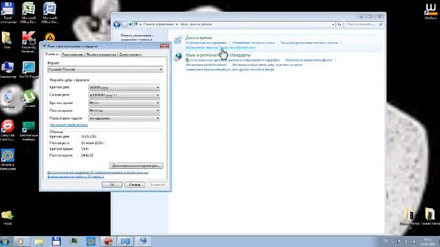This screenshot has height=247, width=440.
Task: Select the Formats tab
Action: pyautogui.click(x=52, y=54)
